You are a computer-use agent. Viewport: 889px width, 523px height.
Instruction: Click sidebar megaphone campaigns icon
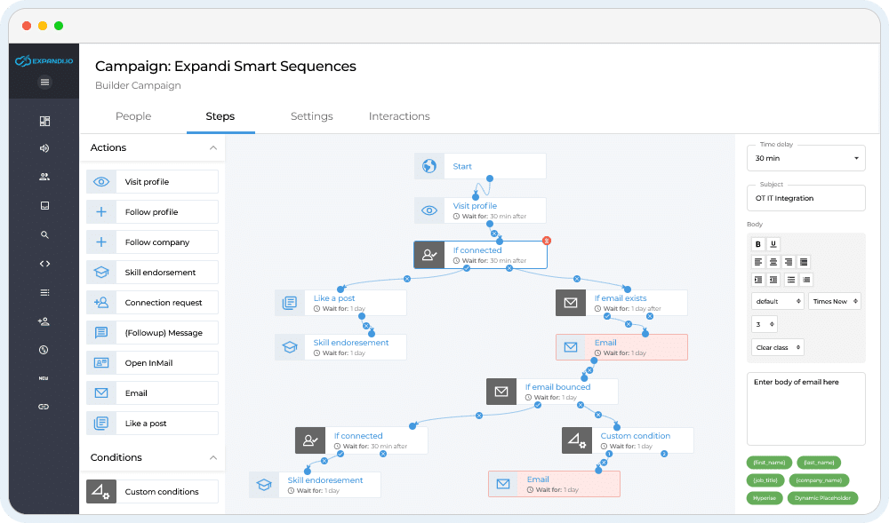click(x=44, y=148)
